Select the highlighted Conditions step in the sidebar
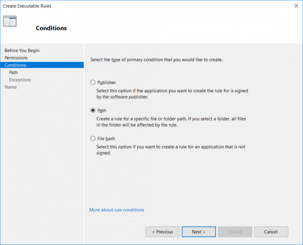 (15, 65)
